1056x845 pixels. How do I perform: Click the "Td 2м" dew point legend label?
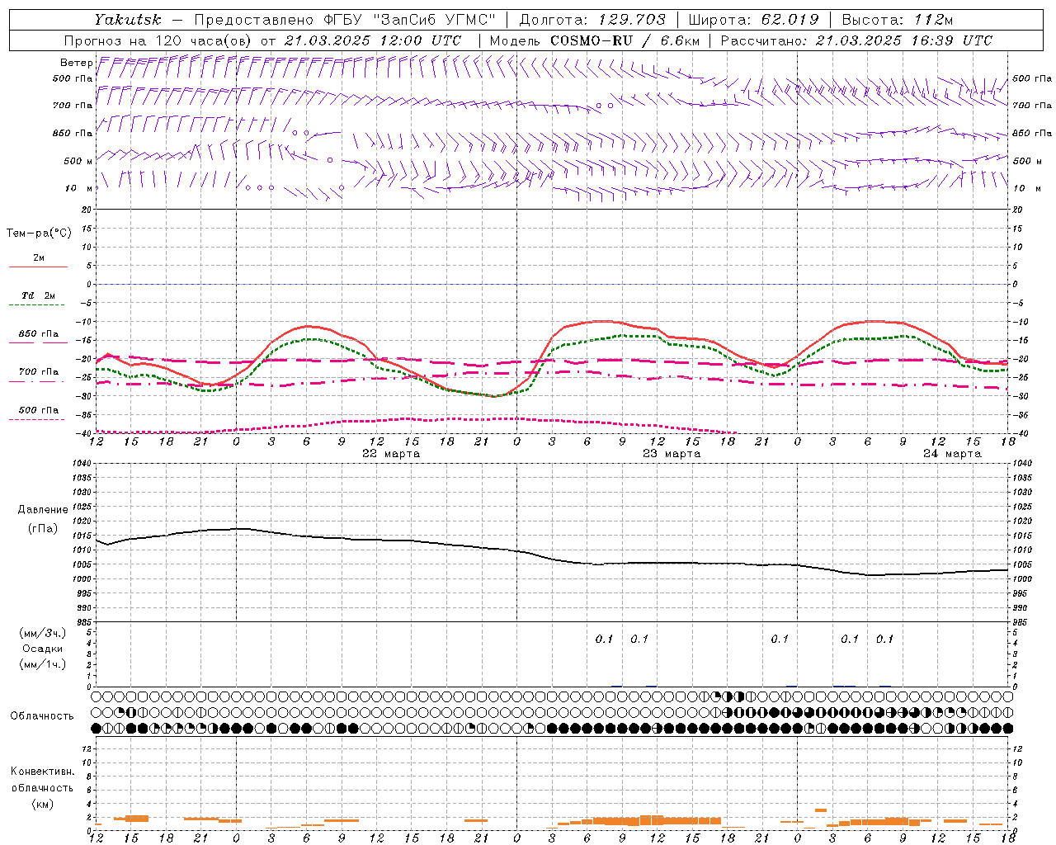click(x=38, y=295)
